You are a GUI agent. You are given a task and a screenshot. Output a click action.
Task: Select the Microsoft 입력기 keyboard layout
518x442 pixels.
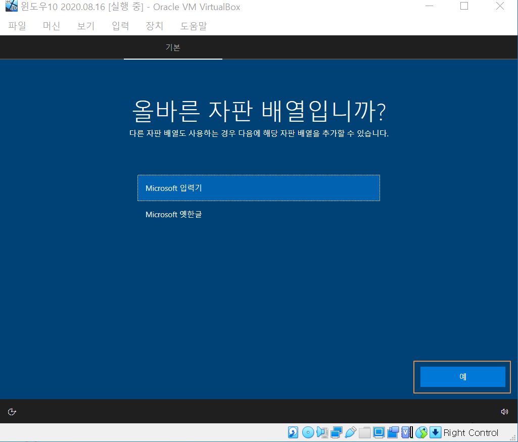[259, 188]
